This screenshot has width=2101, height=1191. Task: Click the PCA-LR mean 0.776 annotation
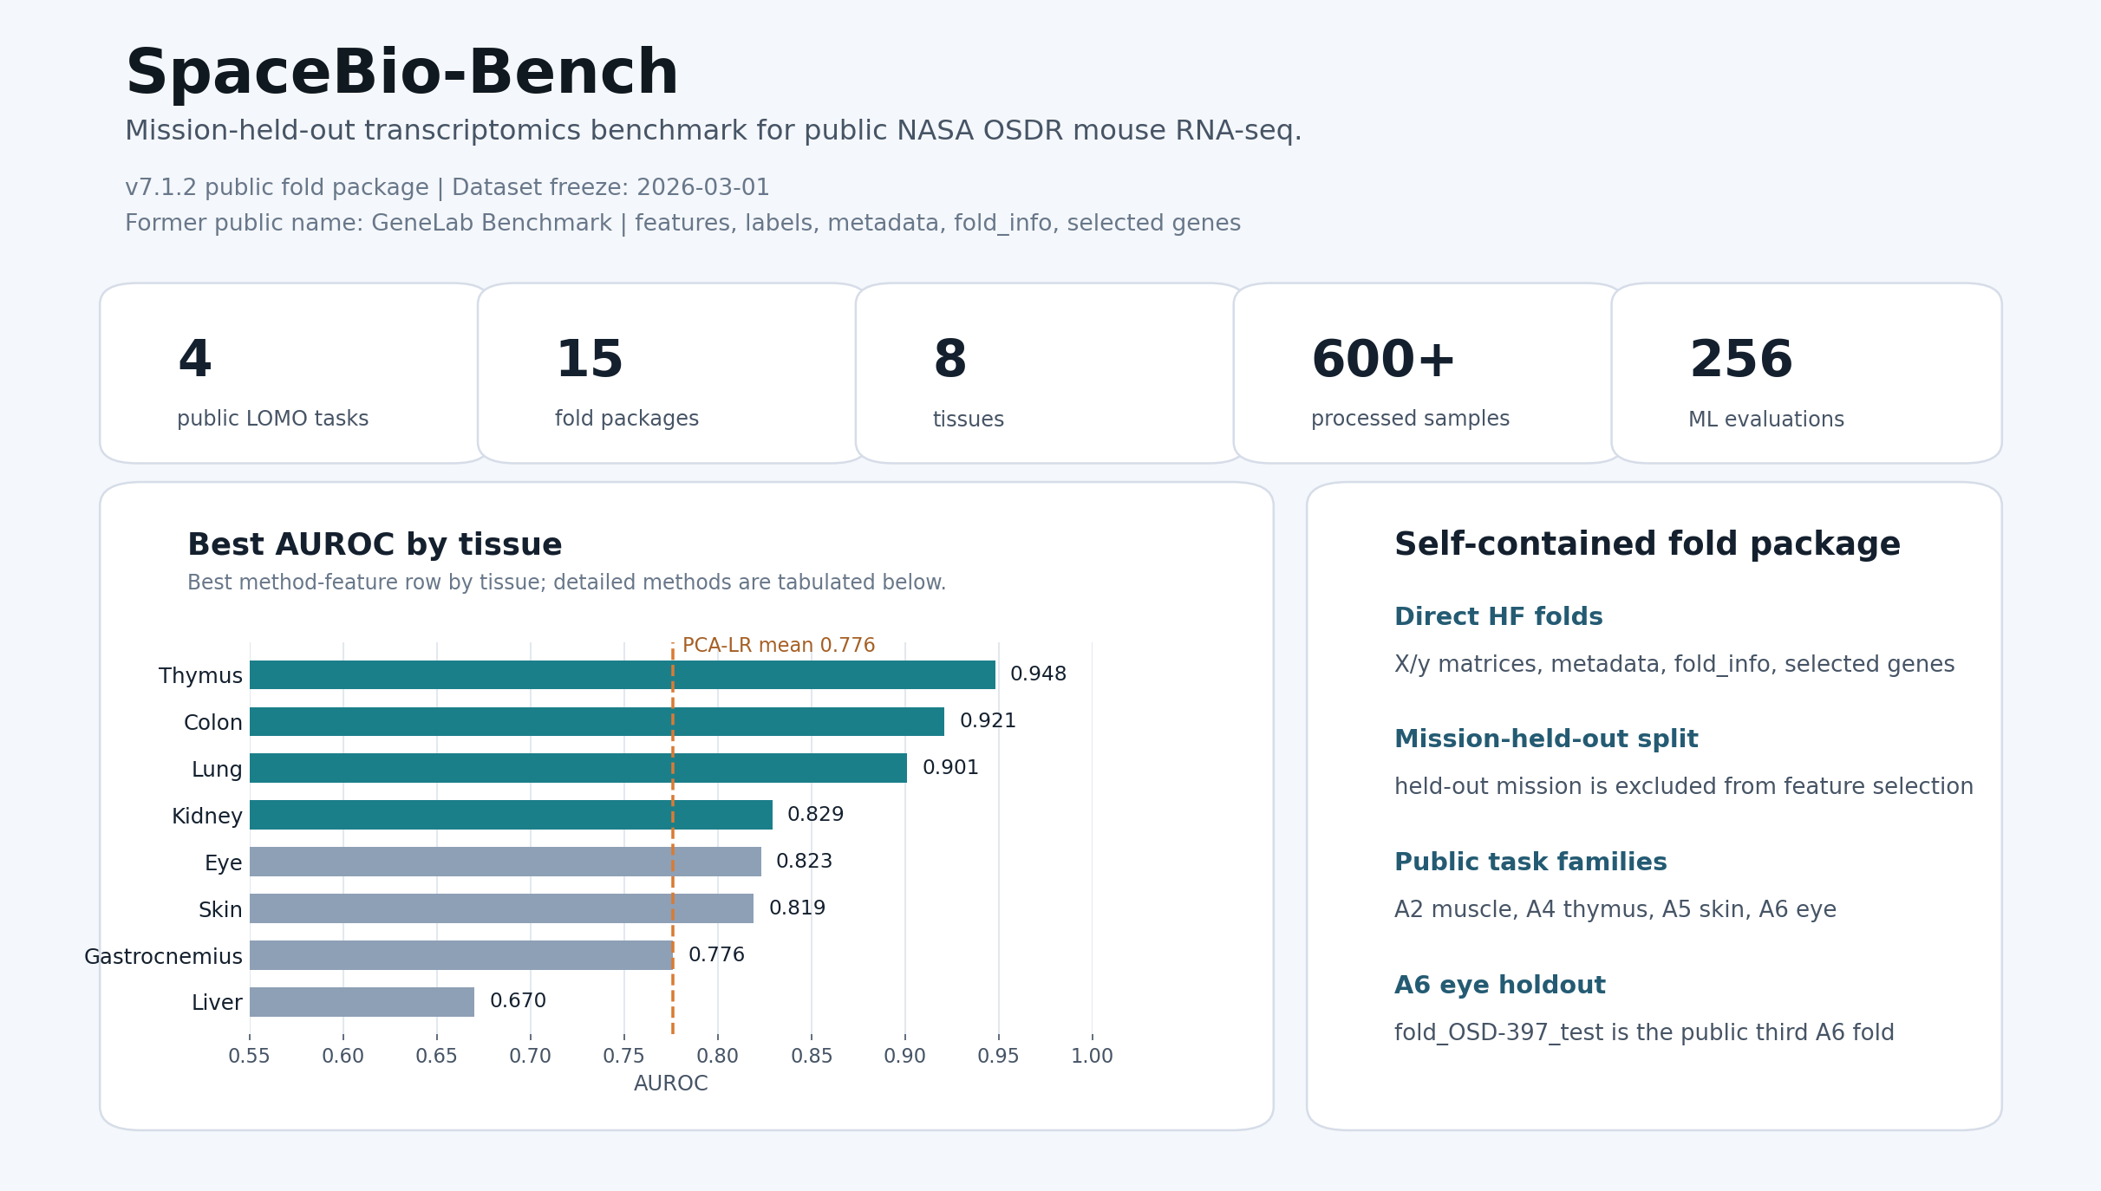779,646
